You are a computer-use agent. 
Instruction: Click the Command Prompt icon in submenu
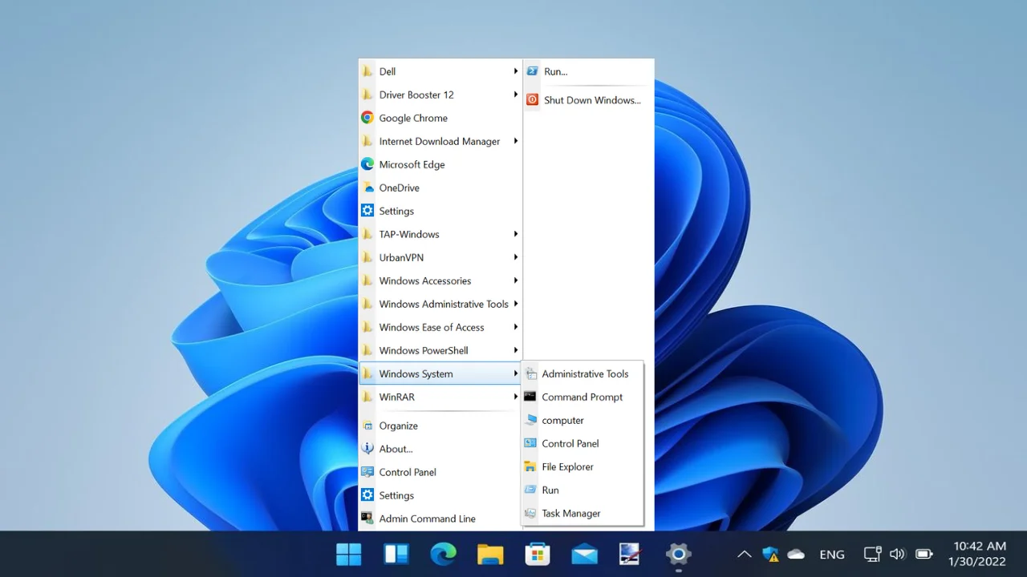click(x=530, y=397)
